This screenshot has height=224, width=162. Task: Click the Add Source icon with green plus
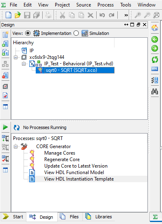pos(5,43)
